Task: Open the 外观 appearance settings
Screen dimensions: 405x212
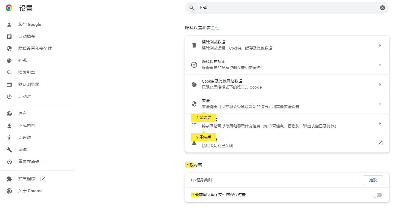Action: click(x=22, y=60)
